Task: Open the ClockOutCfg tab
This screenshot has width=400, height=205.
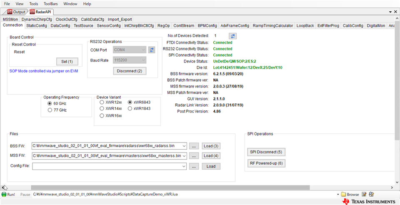Action: click(66, 20)
